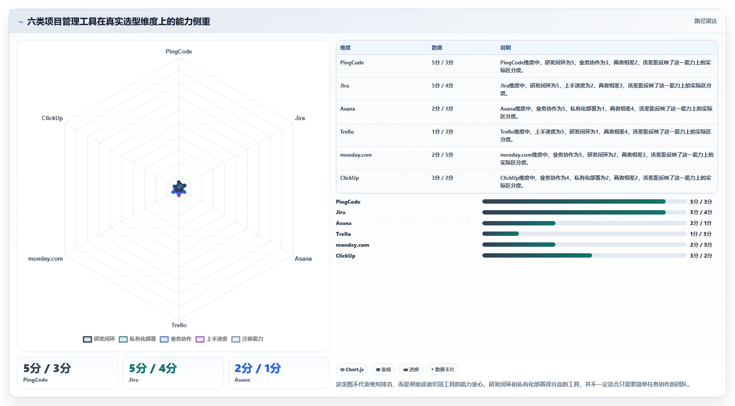
Task: Click the monday.com label in the progress list
Action: tap(352, 245)
